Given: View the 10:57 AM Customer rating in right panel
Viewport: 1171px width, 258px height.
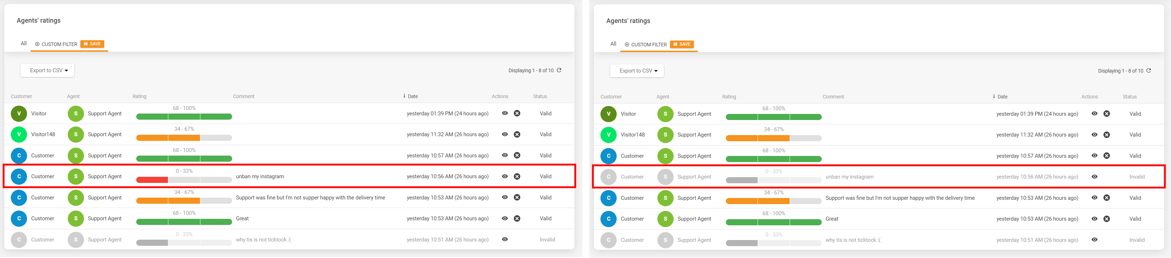Looking at the screenshot, I should (x=1094, y=156).
